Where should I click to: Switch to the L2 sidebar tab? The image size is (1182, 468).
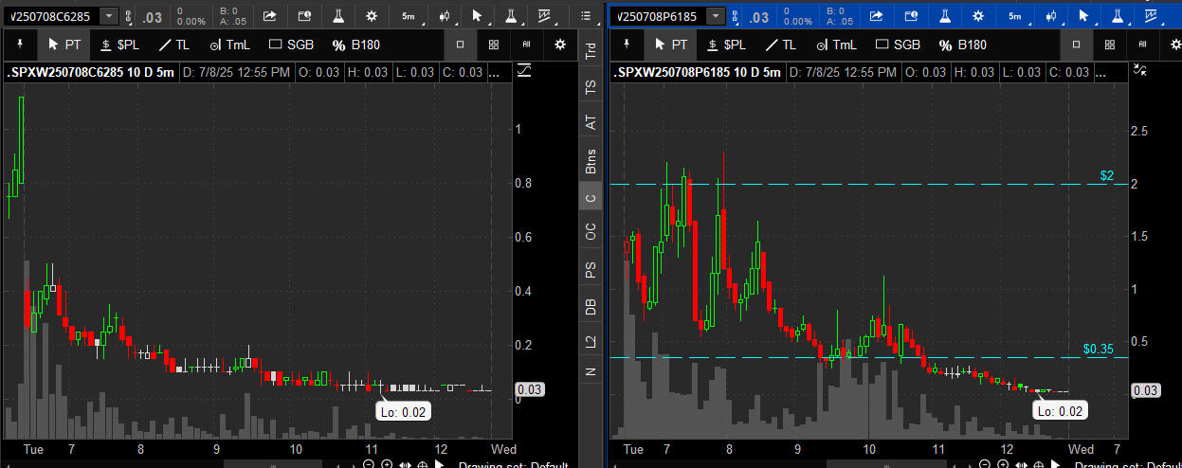click(591, 340)
